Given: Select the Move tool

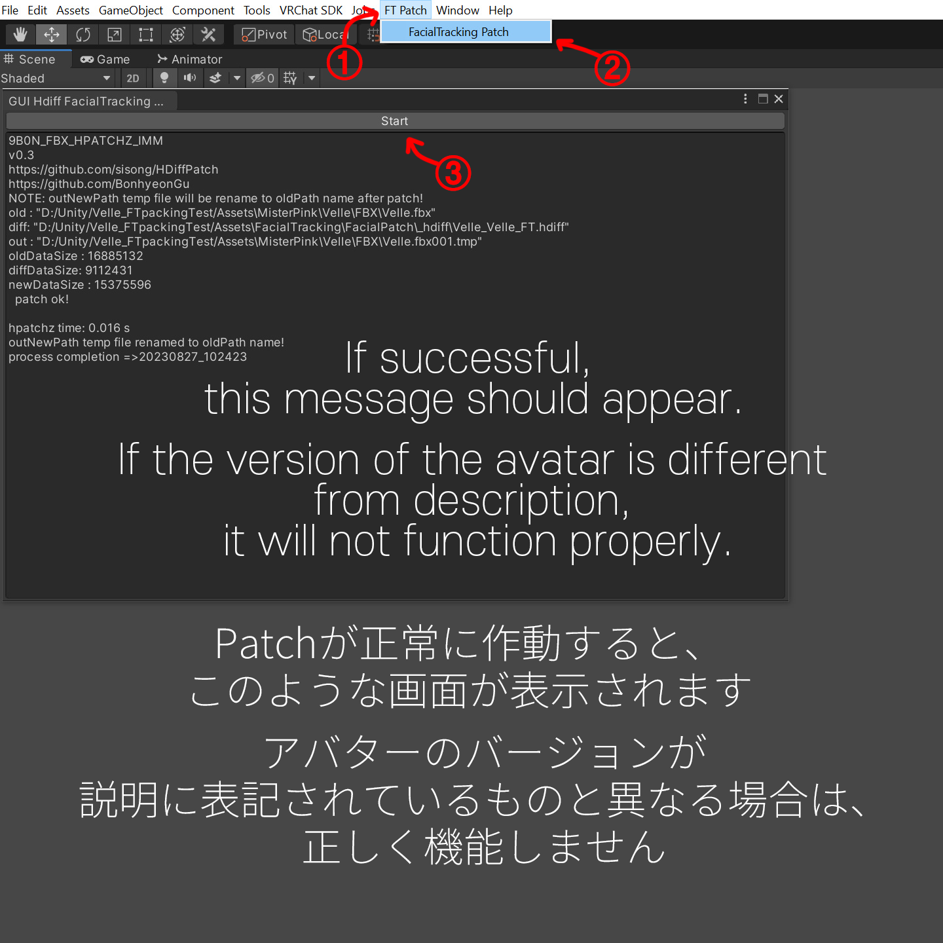Looking at the screenshot, I should (x=51, y=34).
